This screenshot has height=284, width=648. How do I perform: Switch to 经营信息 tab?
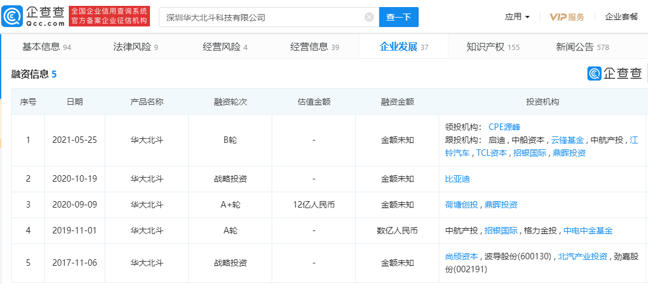(315, 47)
